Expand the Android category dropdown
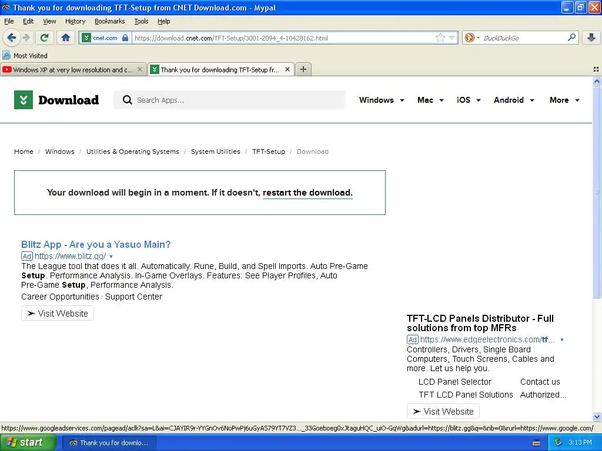Image resolution: width=602 pixels, height=451 pixels. [514, 100]
